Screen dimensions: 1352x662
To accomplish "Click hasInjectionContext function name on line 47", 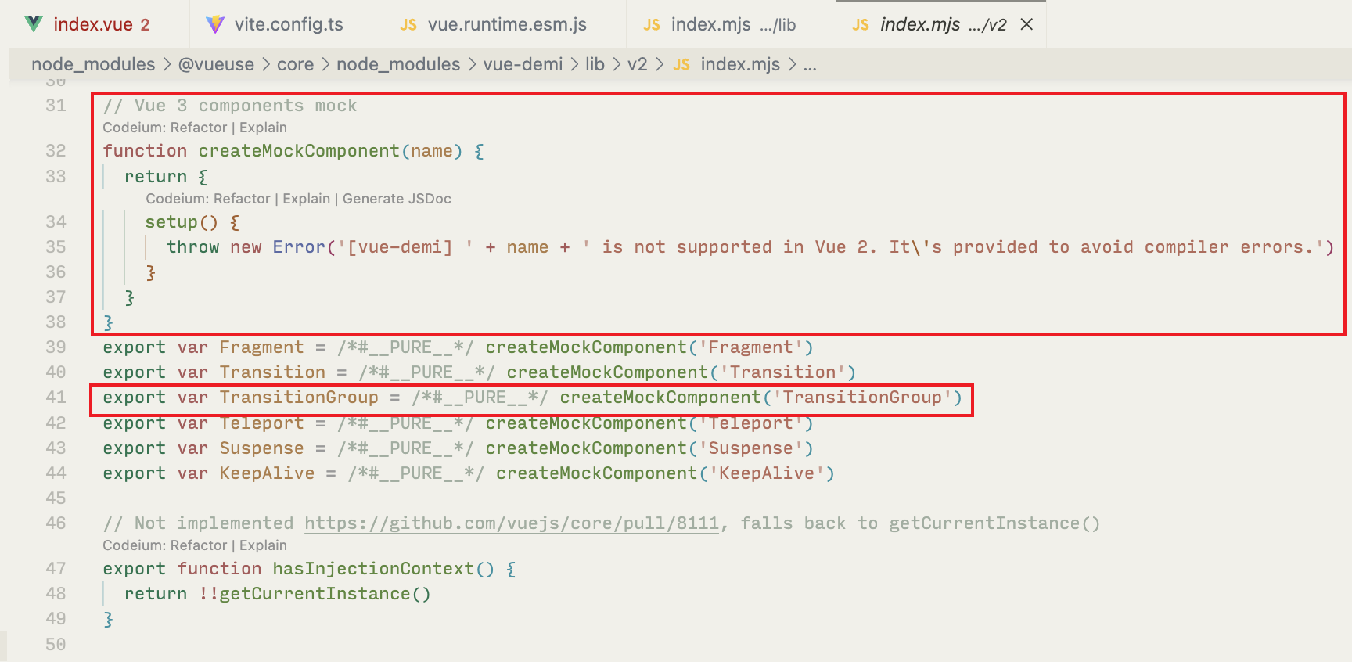I will click(x=373, y=568).
